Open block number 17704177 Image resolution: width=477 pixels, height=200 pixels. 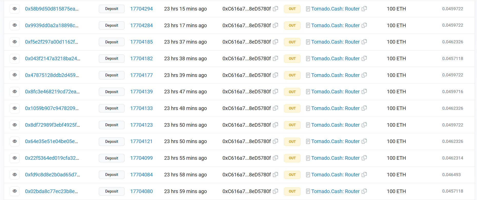[x=141, y=75]
